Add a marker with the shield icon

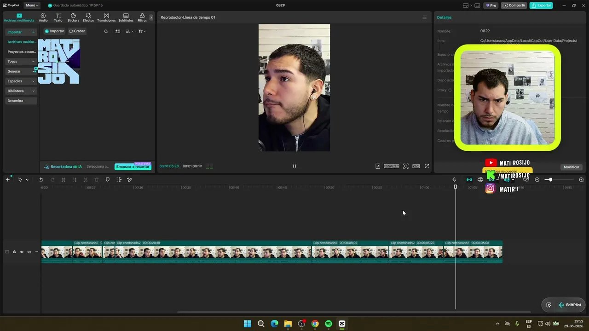(x=108, y=180)
